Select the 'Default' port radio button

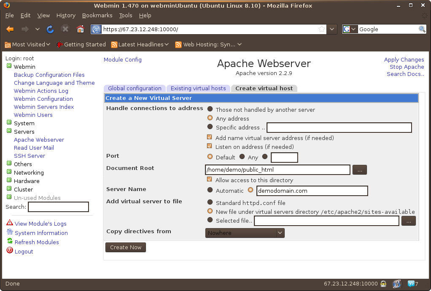point(210,156)
